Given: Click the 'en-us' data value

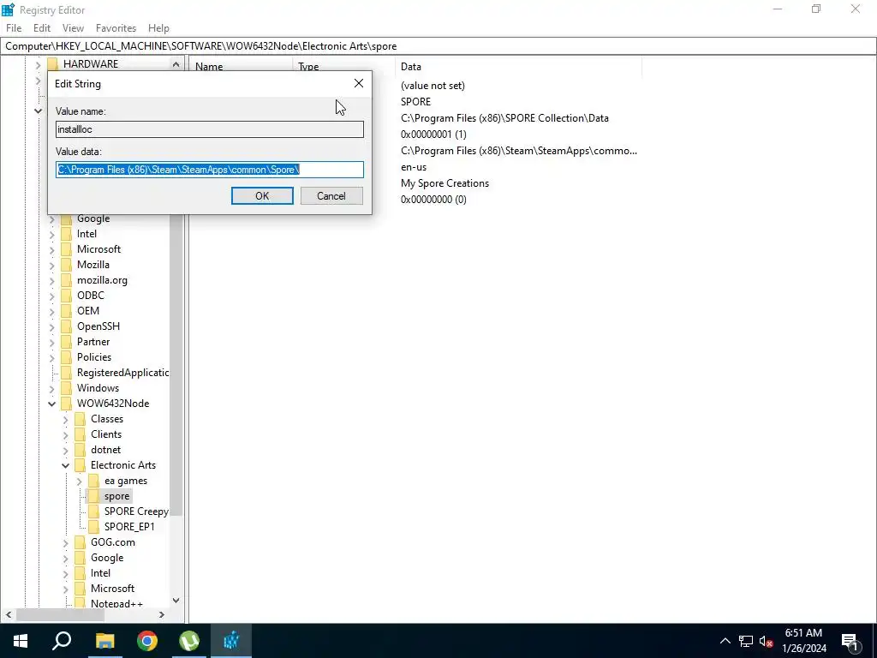Looking at the screenshot, I should 414,167.
